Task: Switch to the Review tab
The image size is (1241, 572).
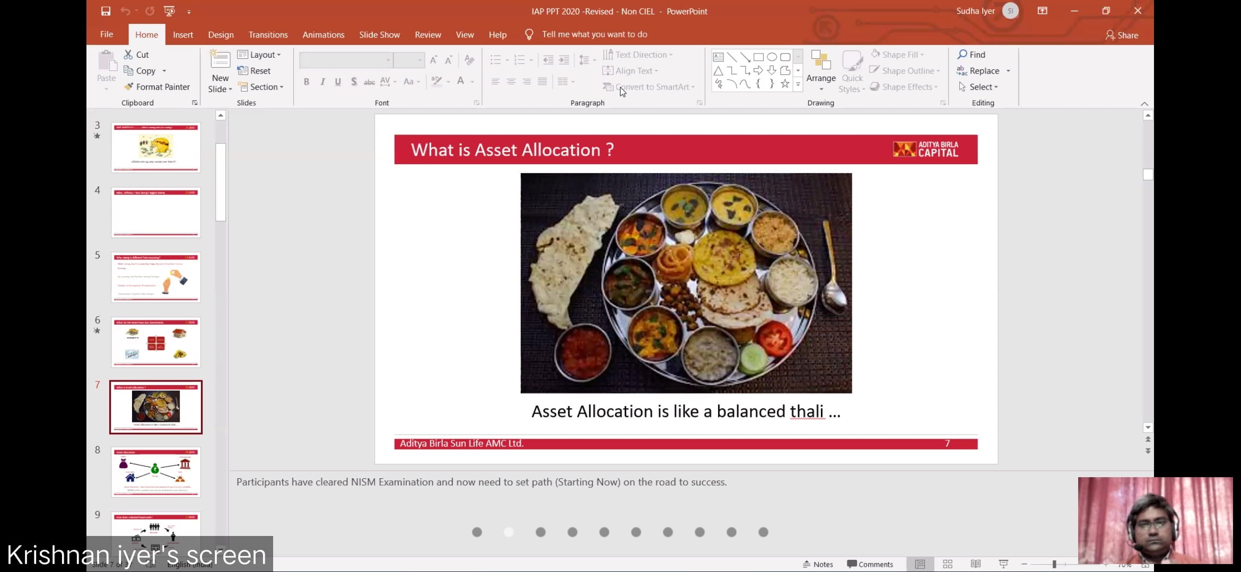Action: coord(428,35)
